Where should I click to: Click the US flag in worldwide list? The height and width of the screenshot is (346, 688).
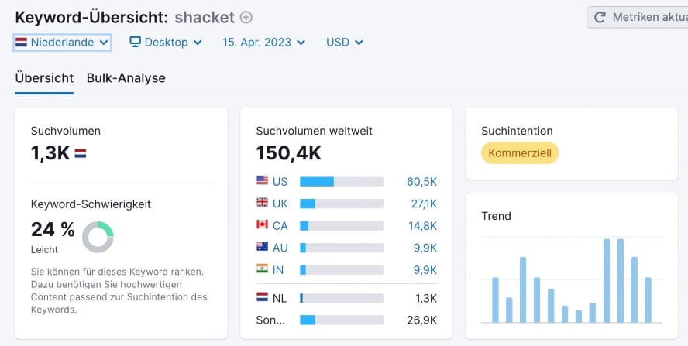click(262, 181)
